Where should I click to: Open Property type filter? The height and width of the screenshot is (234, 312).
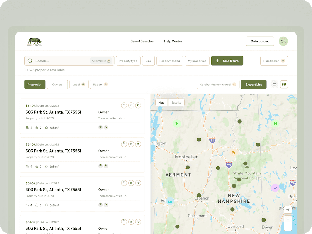(x=128, y=61)
